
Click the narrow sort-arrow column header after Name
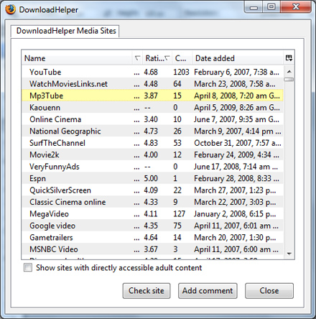pyautogui.click(x=137, y=58)
